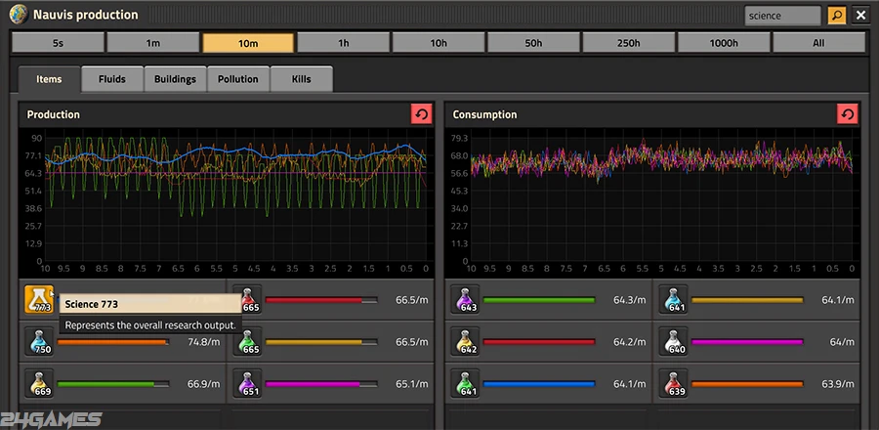The image size is (879, 430).
Task: Select the yellow consumption pack icon marked 642
Action: tap(465, 341)
